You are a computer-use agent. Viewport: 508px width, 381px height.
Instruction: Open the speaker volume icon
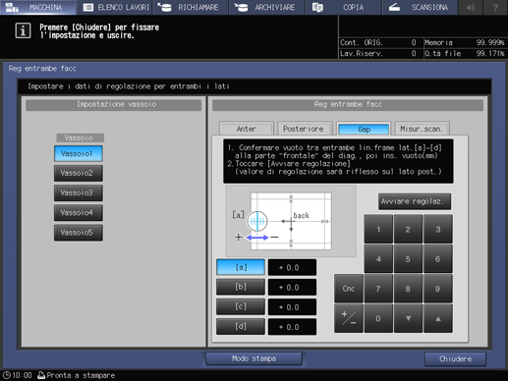pyautogui.click(x=471, y=7)
